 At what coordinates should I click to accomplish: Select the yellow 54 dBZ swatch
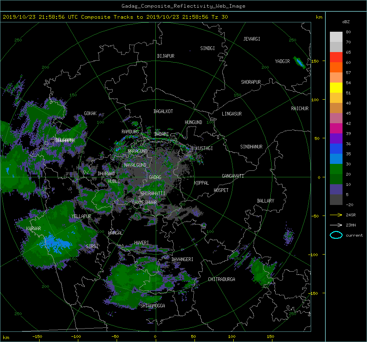coord(336,88)
